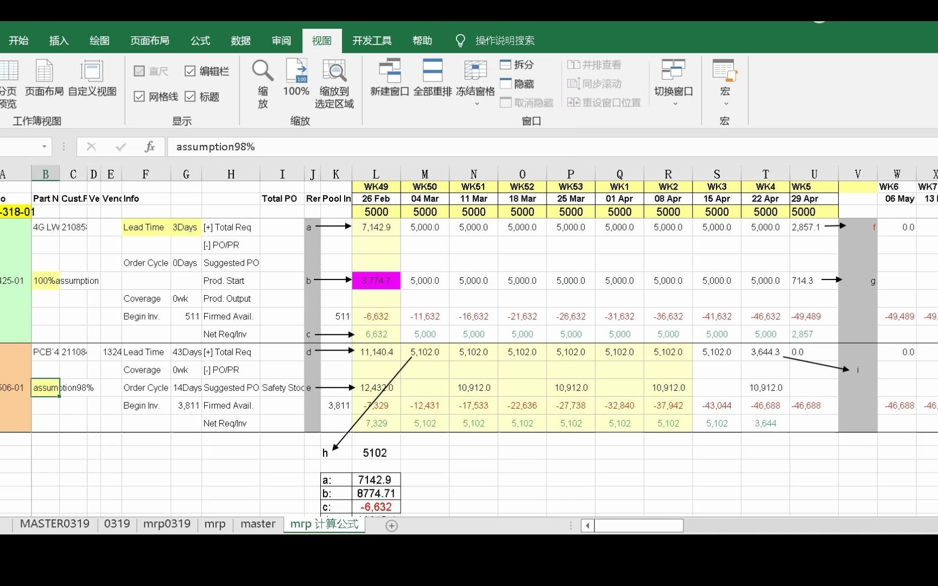Toggle the Headings checkbox
Screen dimensions: 938x586
[x=190, y=97]
